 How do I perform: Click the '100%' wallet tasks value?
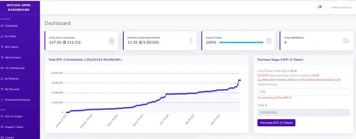tap(211, 42)
